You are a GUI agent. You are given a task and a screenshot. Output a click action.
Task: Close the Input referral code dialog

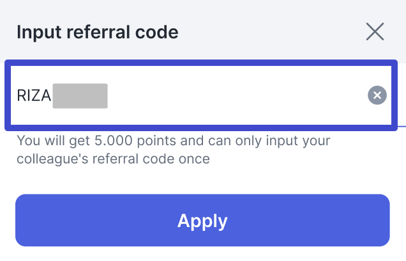click(375, 31)
